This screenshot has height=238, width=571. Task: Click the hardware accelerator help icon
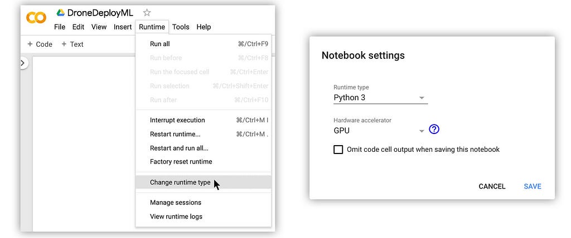(x=434, y=129)
